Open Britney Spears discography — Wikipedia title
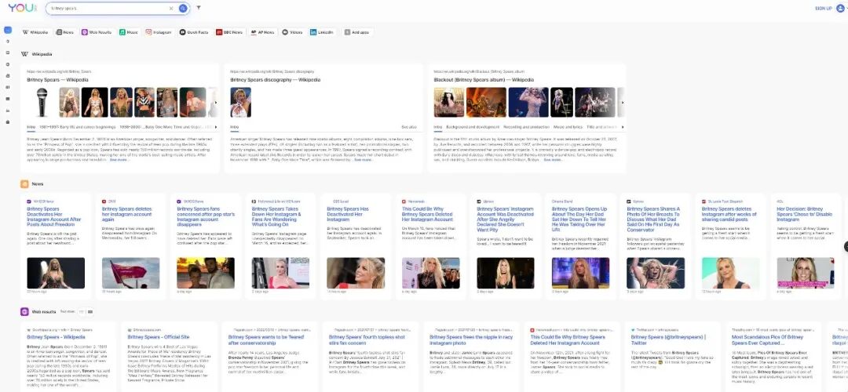Viewport: 848px width, 392px height. [x=276, y=80]
